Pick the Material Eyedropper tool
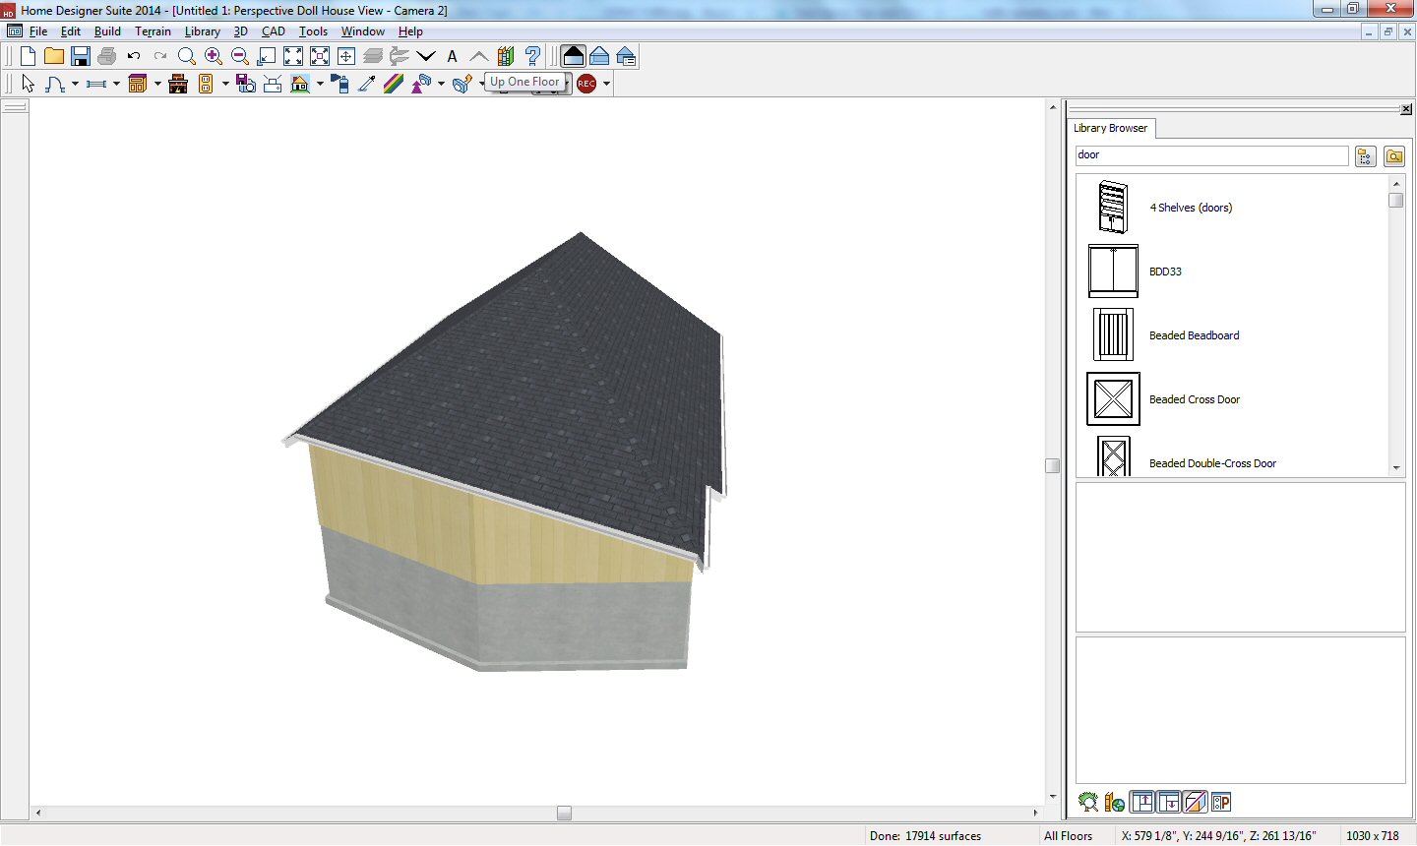Image resolution: width=1417 pixels, height=846 pixels. (x=367, y=84)
